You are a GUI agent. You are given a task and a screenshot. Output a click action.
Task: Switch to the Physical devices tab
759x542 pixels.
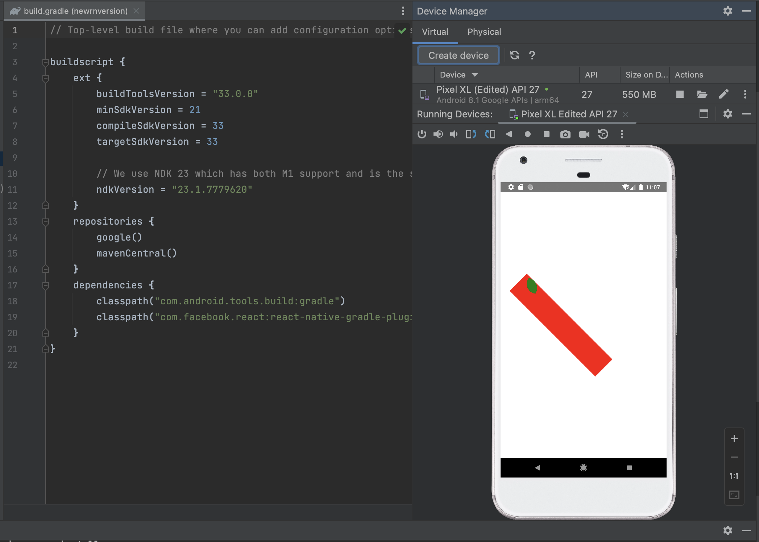point(484,32)
